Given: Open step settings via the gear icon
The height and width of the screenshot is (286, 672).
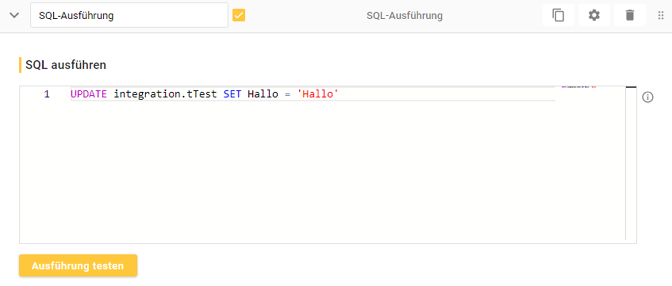Looking at the screenshot, I should (594, 15).
